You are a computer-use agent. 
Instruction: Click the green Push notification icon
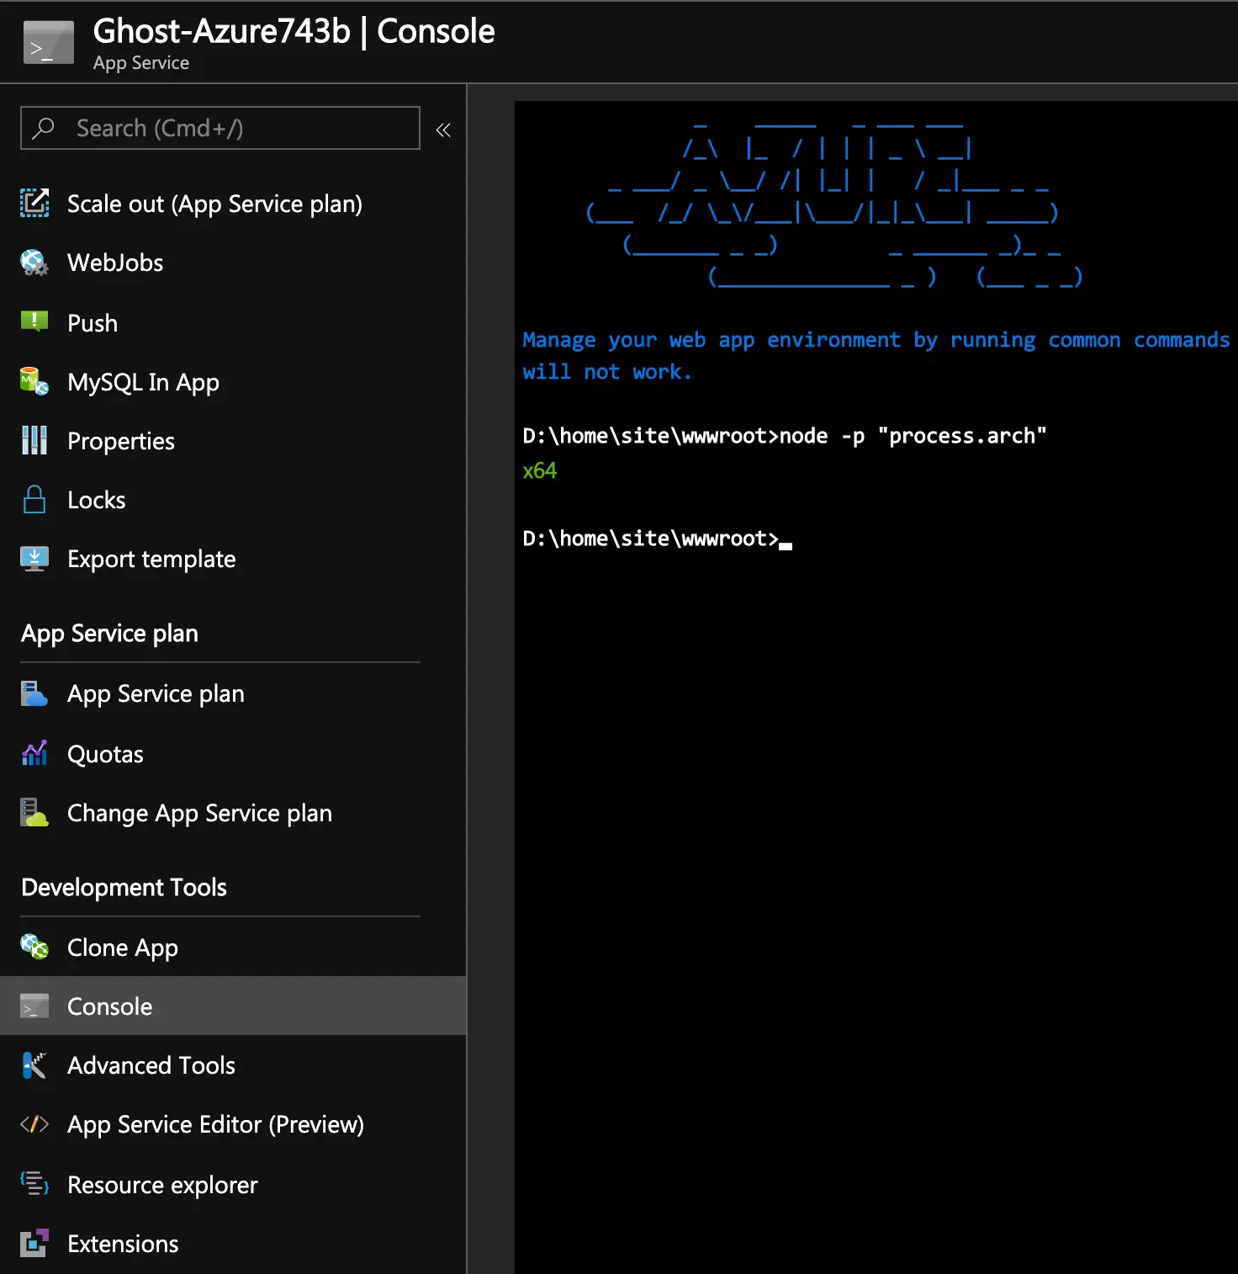(34, 321)
